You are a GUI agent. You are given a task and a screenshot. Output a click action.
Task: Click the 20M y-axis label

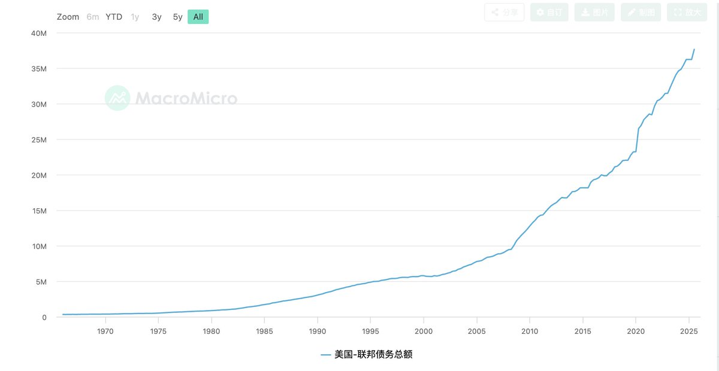point(39,175)
